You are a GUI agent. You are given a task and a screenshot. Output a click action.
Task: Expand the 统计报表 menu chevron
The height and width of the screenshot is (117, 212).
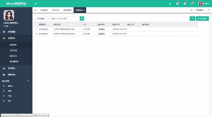(x=28, y=68)
